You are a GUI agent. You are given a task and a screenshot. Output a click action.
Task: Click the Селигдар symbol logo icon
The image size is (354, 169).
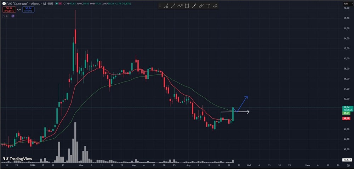point(4,4)
